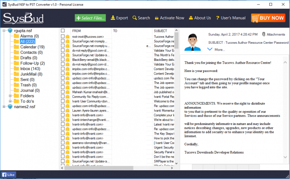290x179 pixels.
Task: Open the Contacts (0) folder icon
Action: point(16,52)
